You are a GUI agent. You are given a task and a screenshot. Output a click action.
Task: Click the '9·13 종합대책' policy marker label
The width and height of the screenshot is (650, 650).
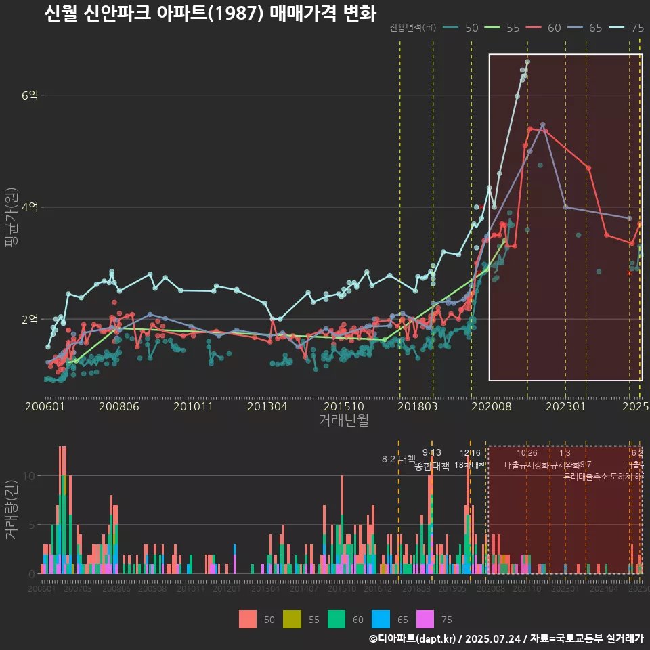pos(432,459)
